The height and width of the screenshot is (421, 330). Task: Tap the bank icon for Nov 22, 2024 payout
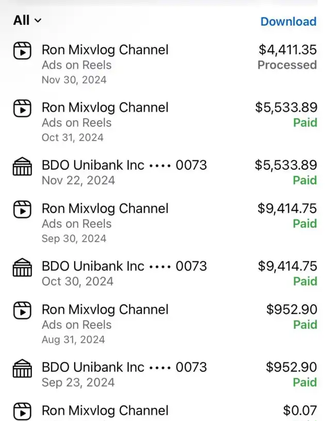point(22,166)
